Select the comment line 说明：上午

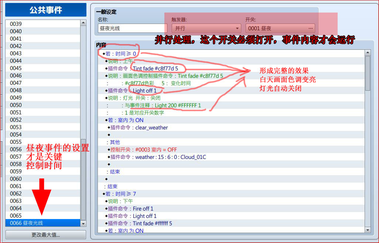pyautogui.click(x=231, y=61)
